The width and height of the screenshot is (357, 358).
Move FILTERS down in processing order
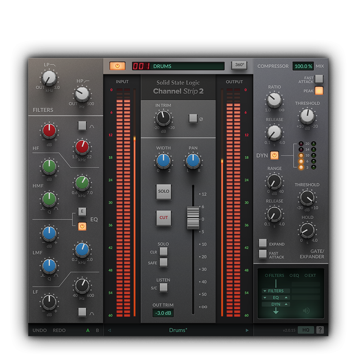click(x=265, y=291)
